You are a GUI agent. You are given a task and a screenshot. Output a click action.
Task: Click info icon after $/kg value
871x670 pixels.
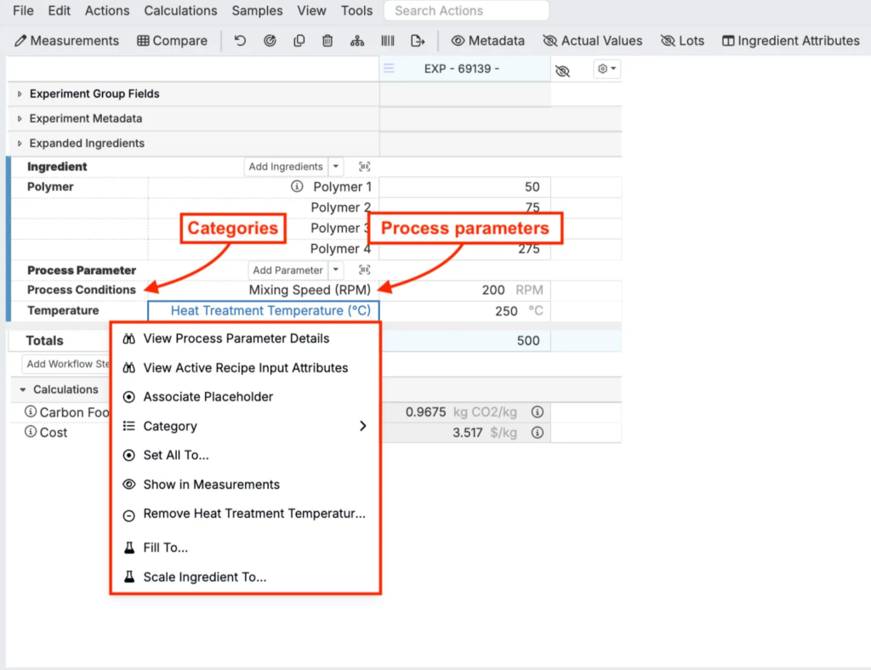click(538, 433)
